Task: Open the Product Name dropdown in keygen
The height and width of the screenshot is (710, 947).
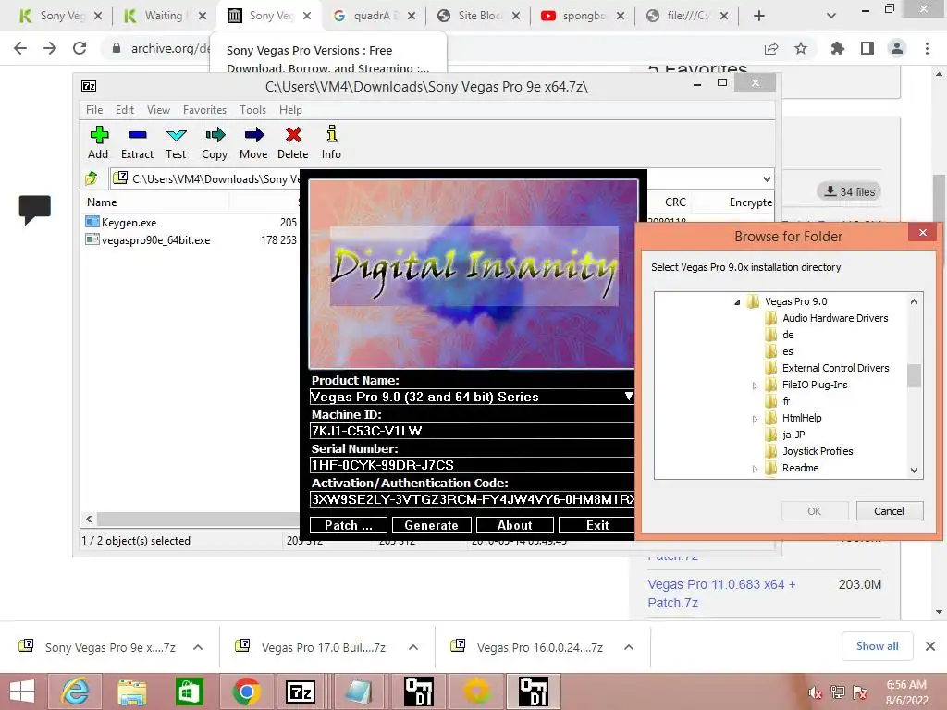Action: point(628,397)
